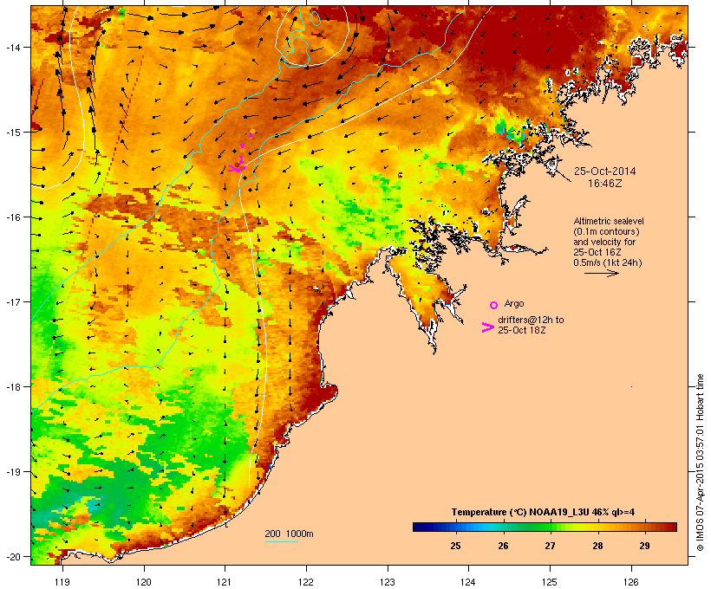Click the latitude label -16
Image resolution: width=711 pixels, height=589 pixels.
[12, 217]
